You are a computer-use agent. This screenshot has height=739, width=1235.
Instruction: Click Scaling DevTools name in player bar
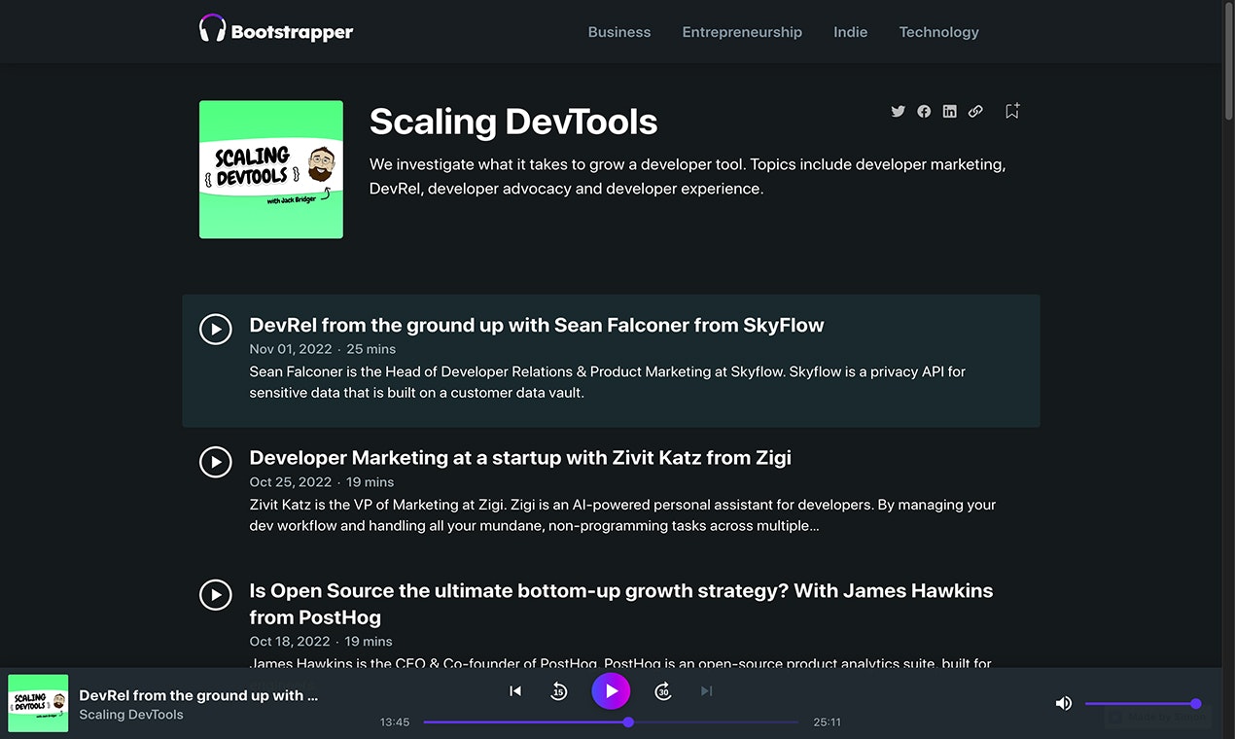(131, 715)
